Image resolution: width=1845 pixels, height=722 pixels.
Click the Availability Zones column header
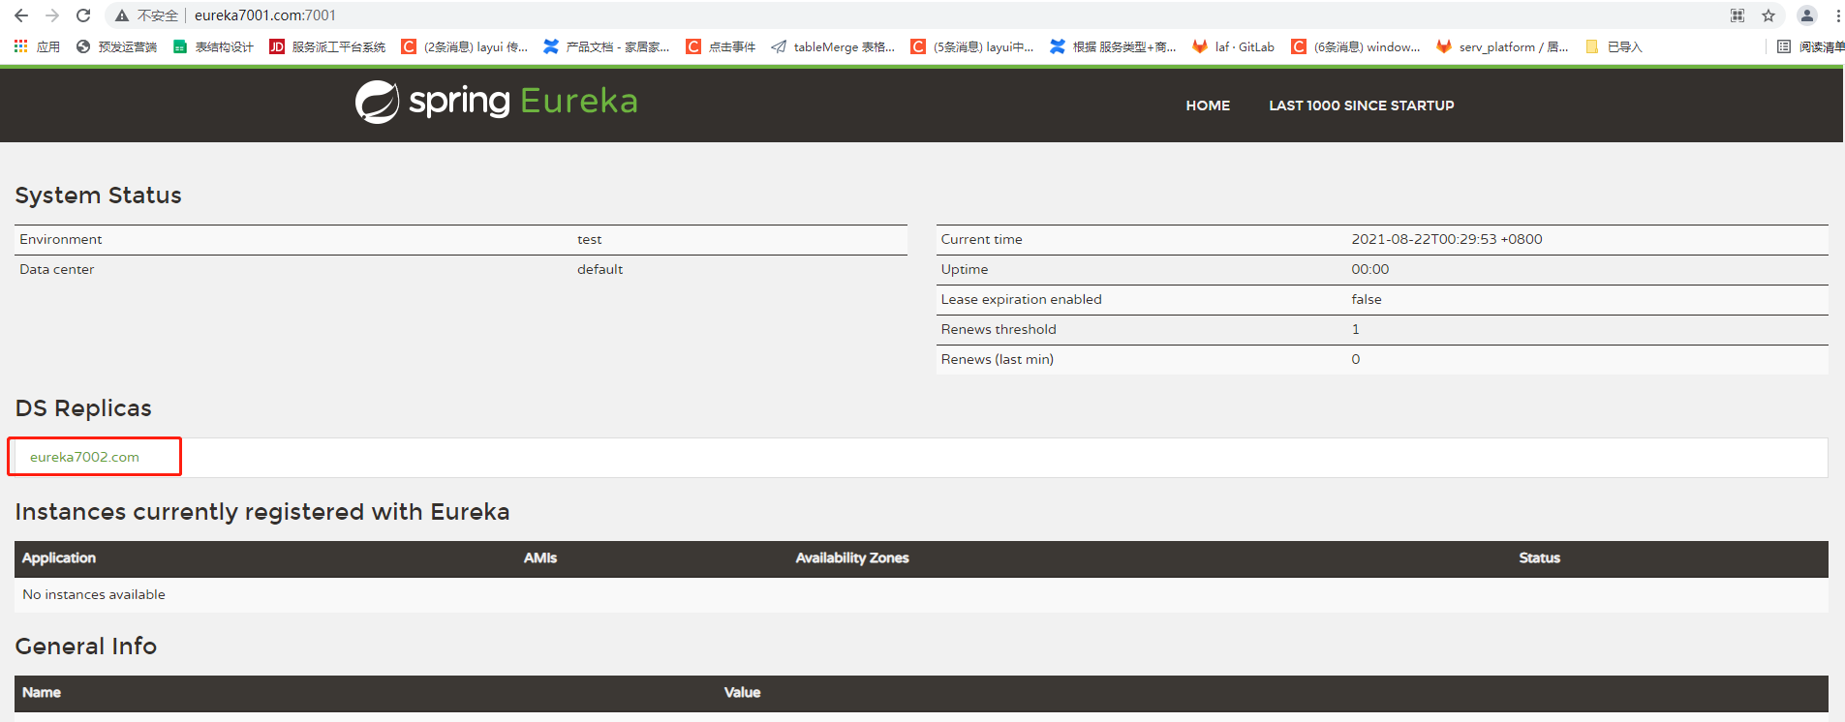(852, 557)
